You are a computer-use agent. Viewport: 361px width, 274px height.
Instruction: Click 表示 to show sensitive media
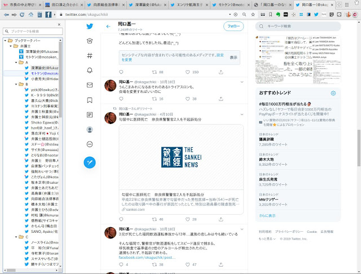coord(233,58)
